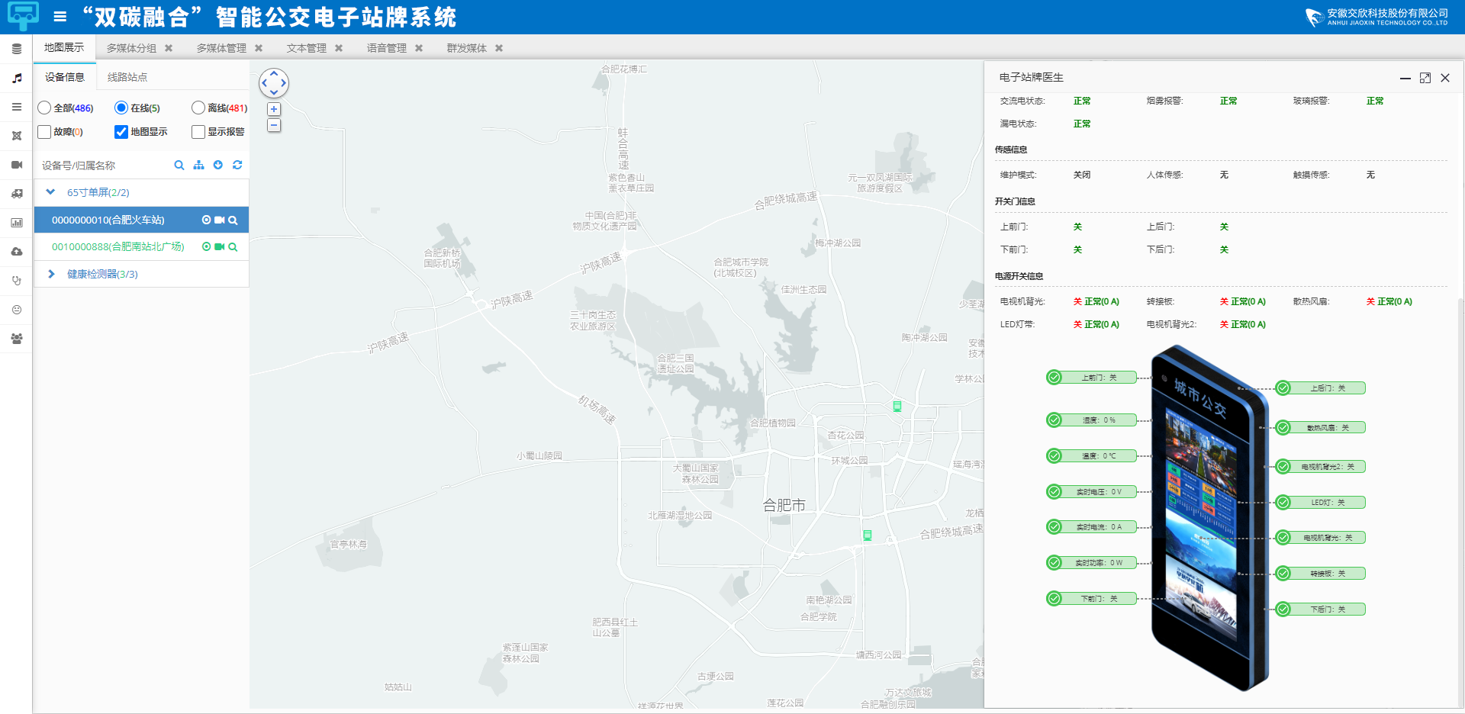
Task: Click the music note sidebar icon
Action: [x=17, y=78]
